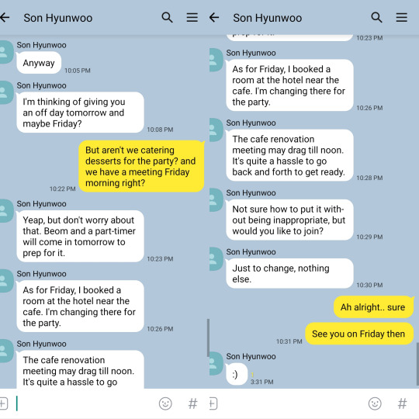Screen dimensions: 419x419
Task: Open the hamburger menu in right chat
Action: (x=402, y=18)
